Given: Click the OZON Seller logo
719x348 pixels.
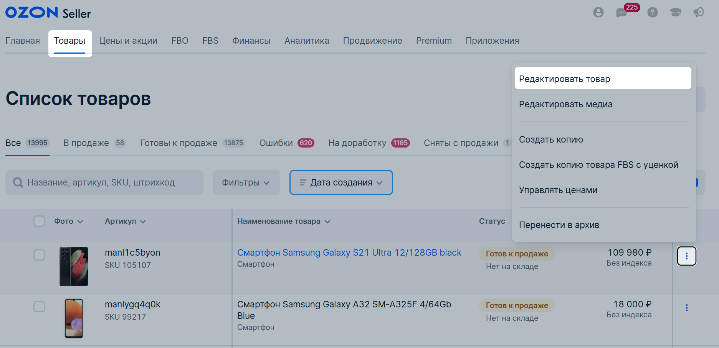Looking at the screenshot, I should (x=48, y=13).
